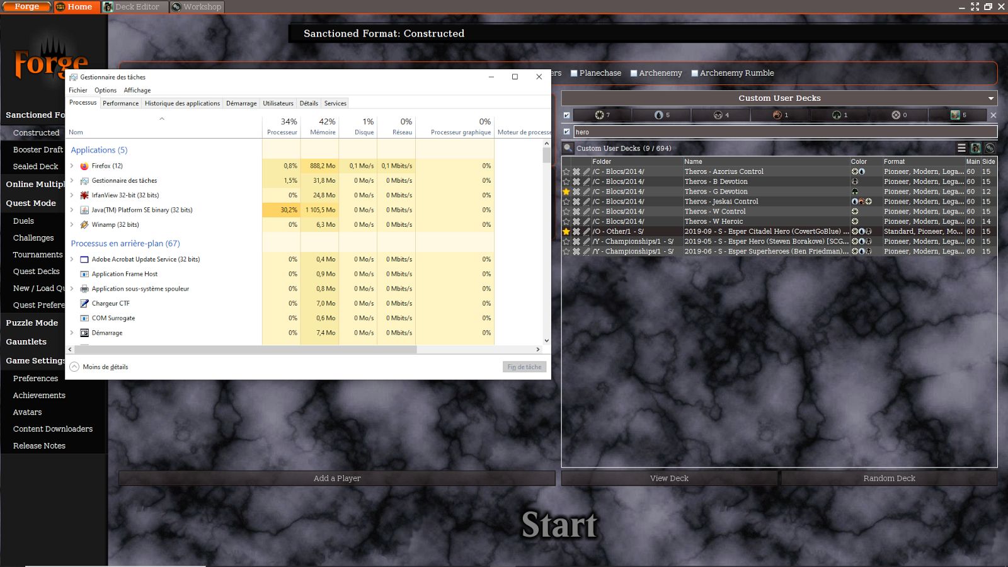This screenshot has width=1008, height=567.
Task: Edit the Esper Citadel Hero deck
Action: pos(587,231)
